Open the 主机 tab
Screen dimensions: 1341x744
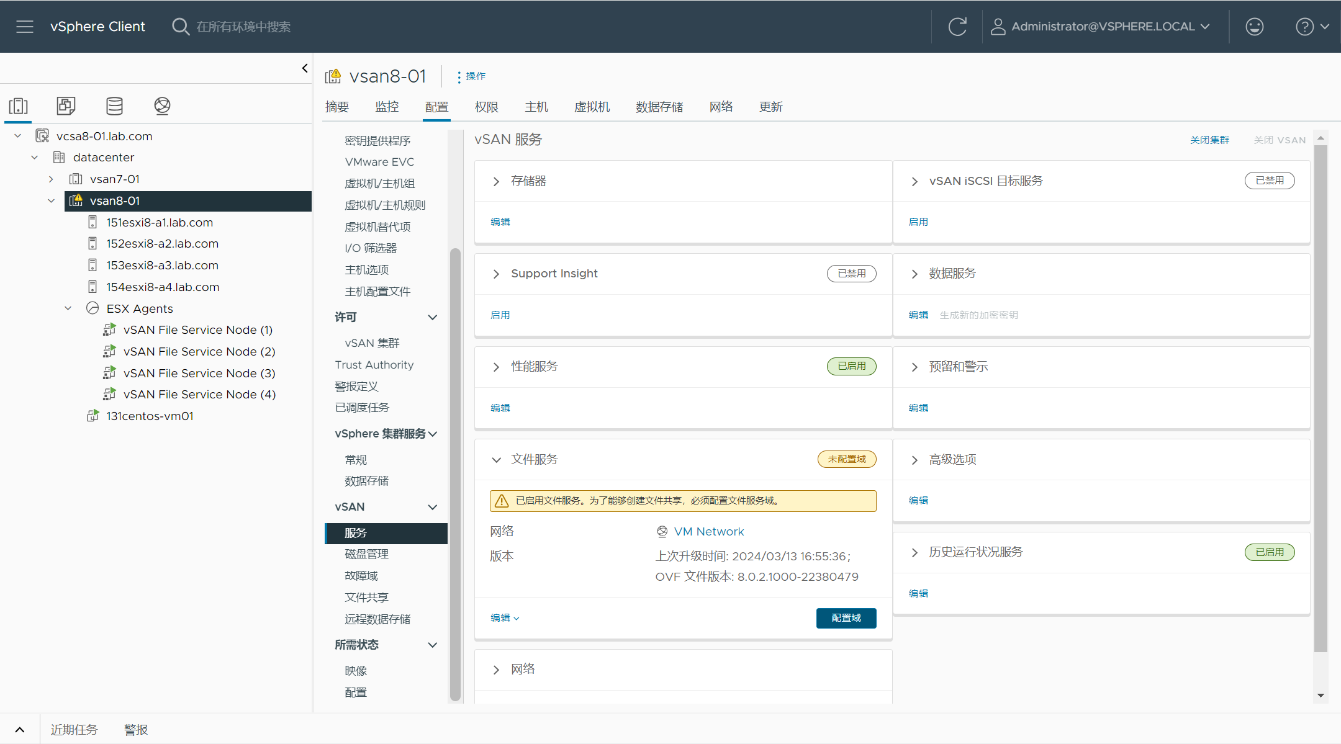coord(536,107)
